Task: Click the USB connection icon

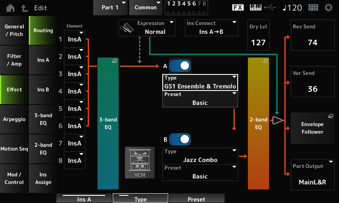Action: 270,8
